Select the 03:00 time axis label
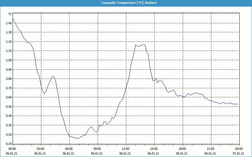The image size is (252, 157). coord(41,149)
